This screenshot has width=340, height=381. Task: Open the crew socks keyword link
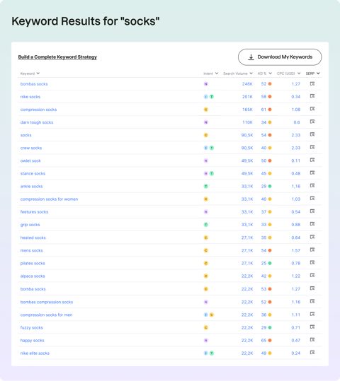click(x=31, y=148)
